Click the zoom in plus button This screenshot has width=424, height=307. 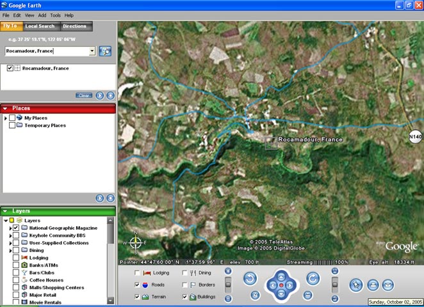click(x=228, y=271)
